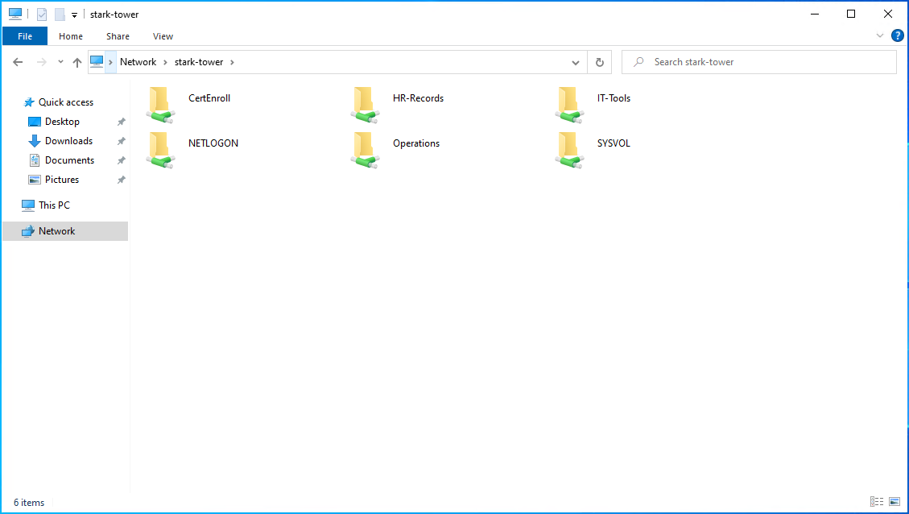Open Desktop in the navigation pane
909x514 pixels.
pyautogui.click(x=62, y=121)
